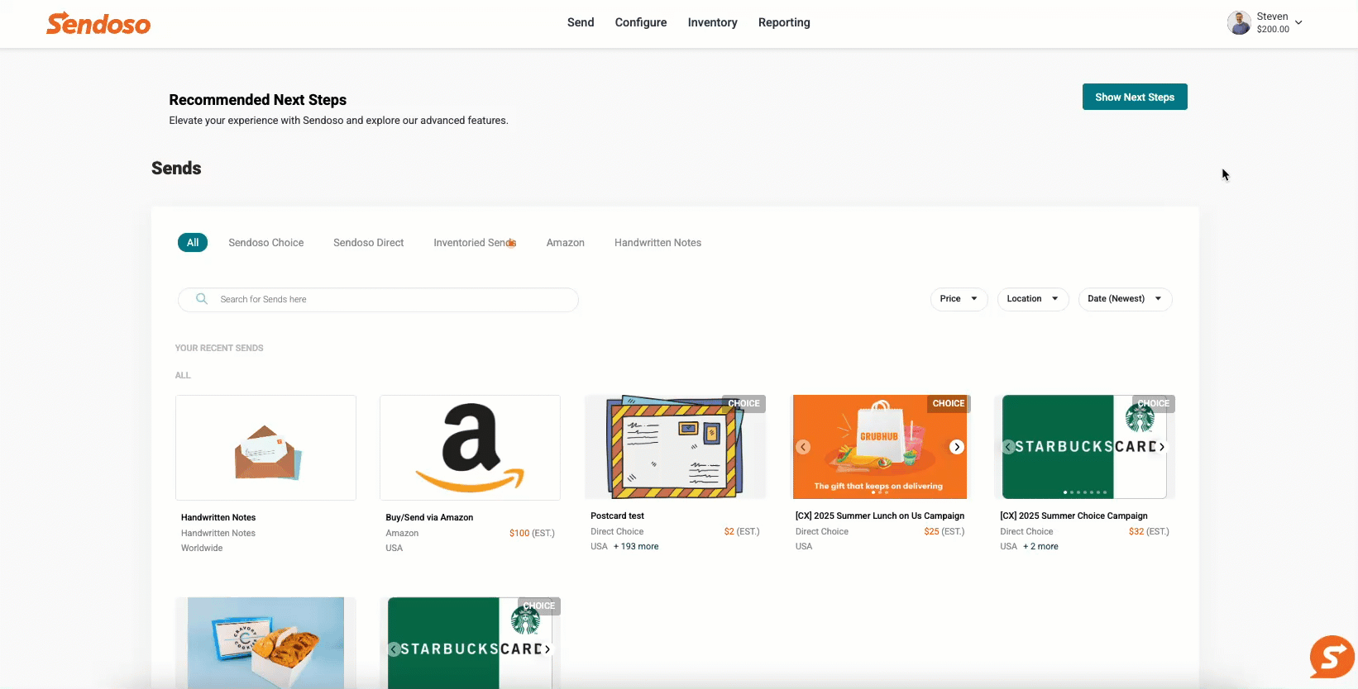This screenshot has height=689, width=1358.
Task: Click the CHOICE badge on Postcard test
Action: (744, 404)
